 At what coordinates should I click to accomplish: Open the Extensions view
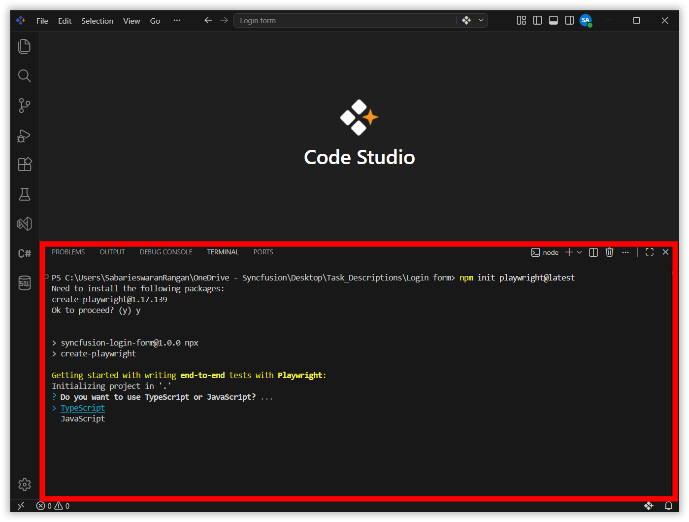[24, 165]
